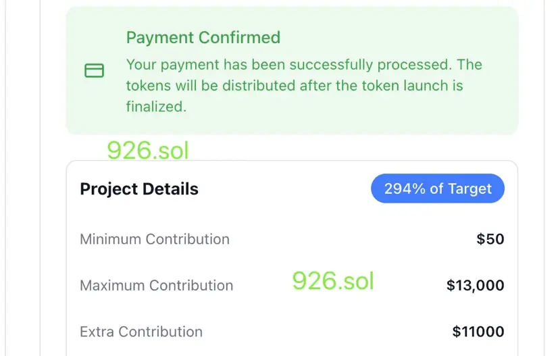
Task: Click the word "Payment" in the green heading
Action: [158, 37]
